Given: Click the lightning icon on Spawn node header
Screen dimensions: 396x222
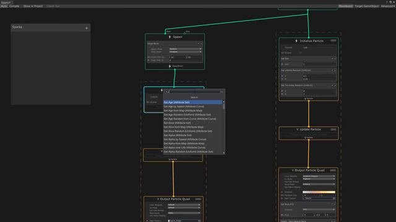Looking at the screenshot, I should click(x=170, y=37).
